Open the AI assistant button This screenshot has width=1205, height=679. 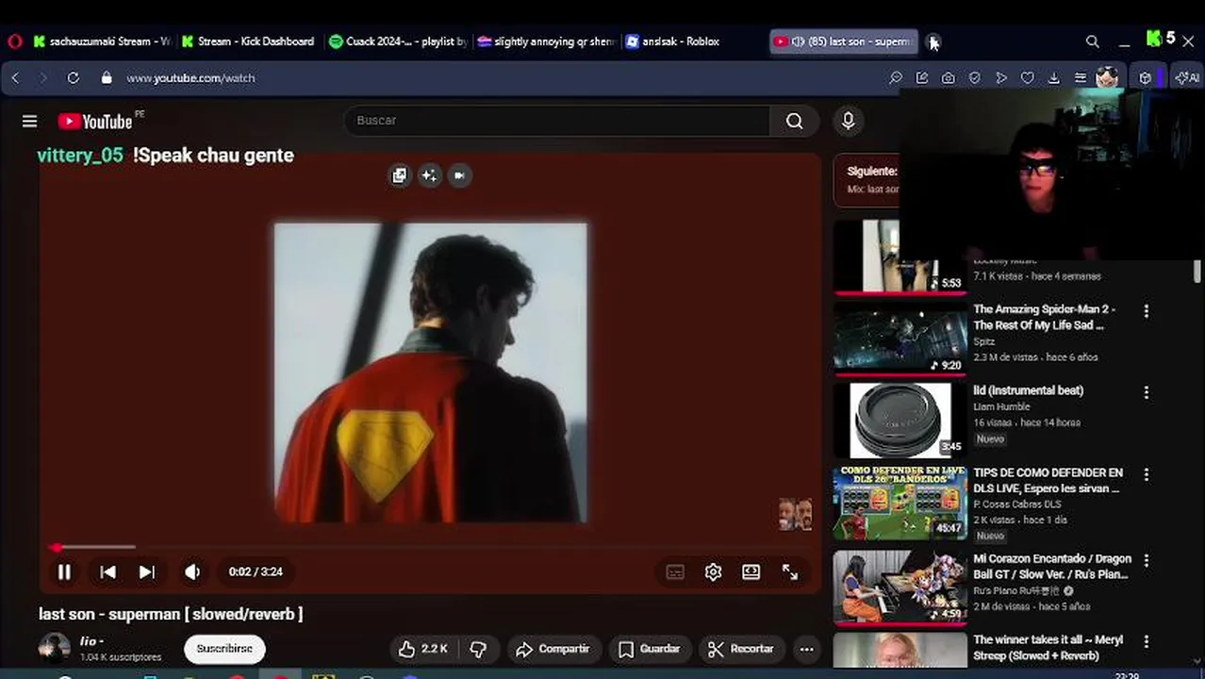tap(1187, 78)
